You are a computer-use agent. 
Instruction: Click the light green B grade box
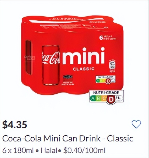coord(98,99)
